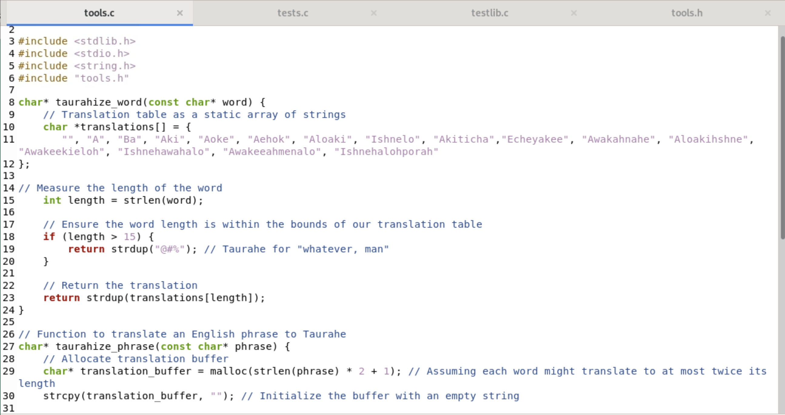This screenshot has width=785, height=415.
Task: Close the tools.c tab
Action: click(x=180, y=13)
